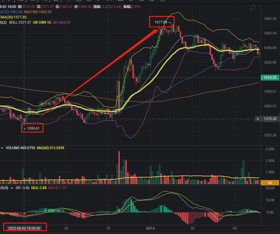Click time axis label 22
Viewport: 280px width, 234px height.
[x=108, y=228]
